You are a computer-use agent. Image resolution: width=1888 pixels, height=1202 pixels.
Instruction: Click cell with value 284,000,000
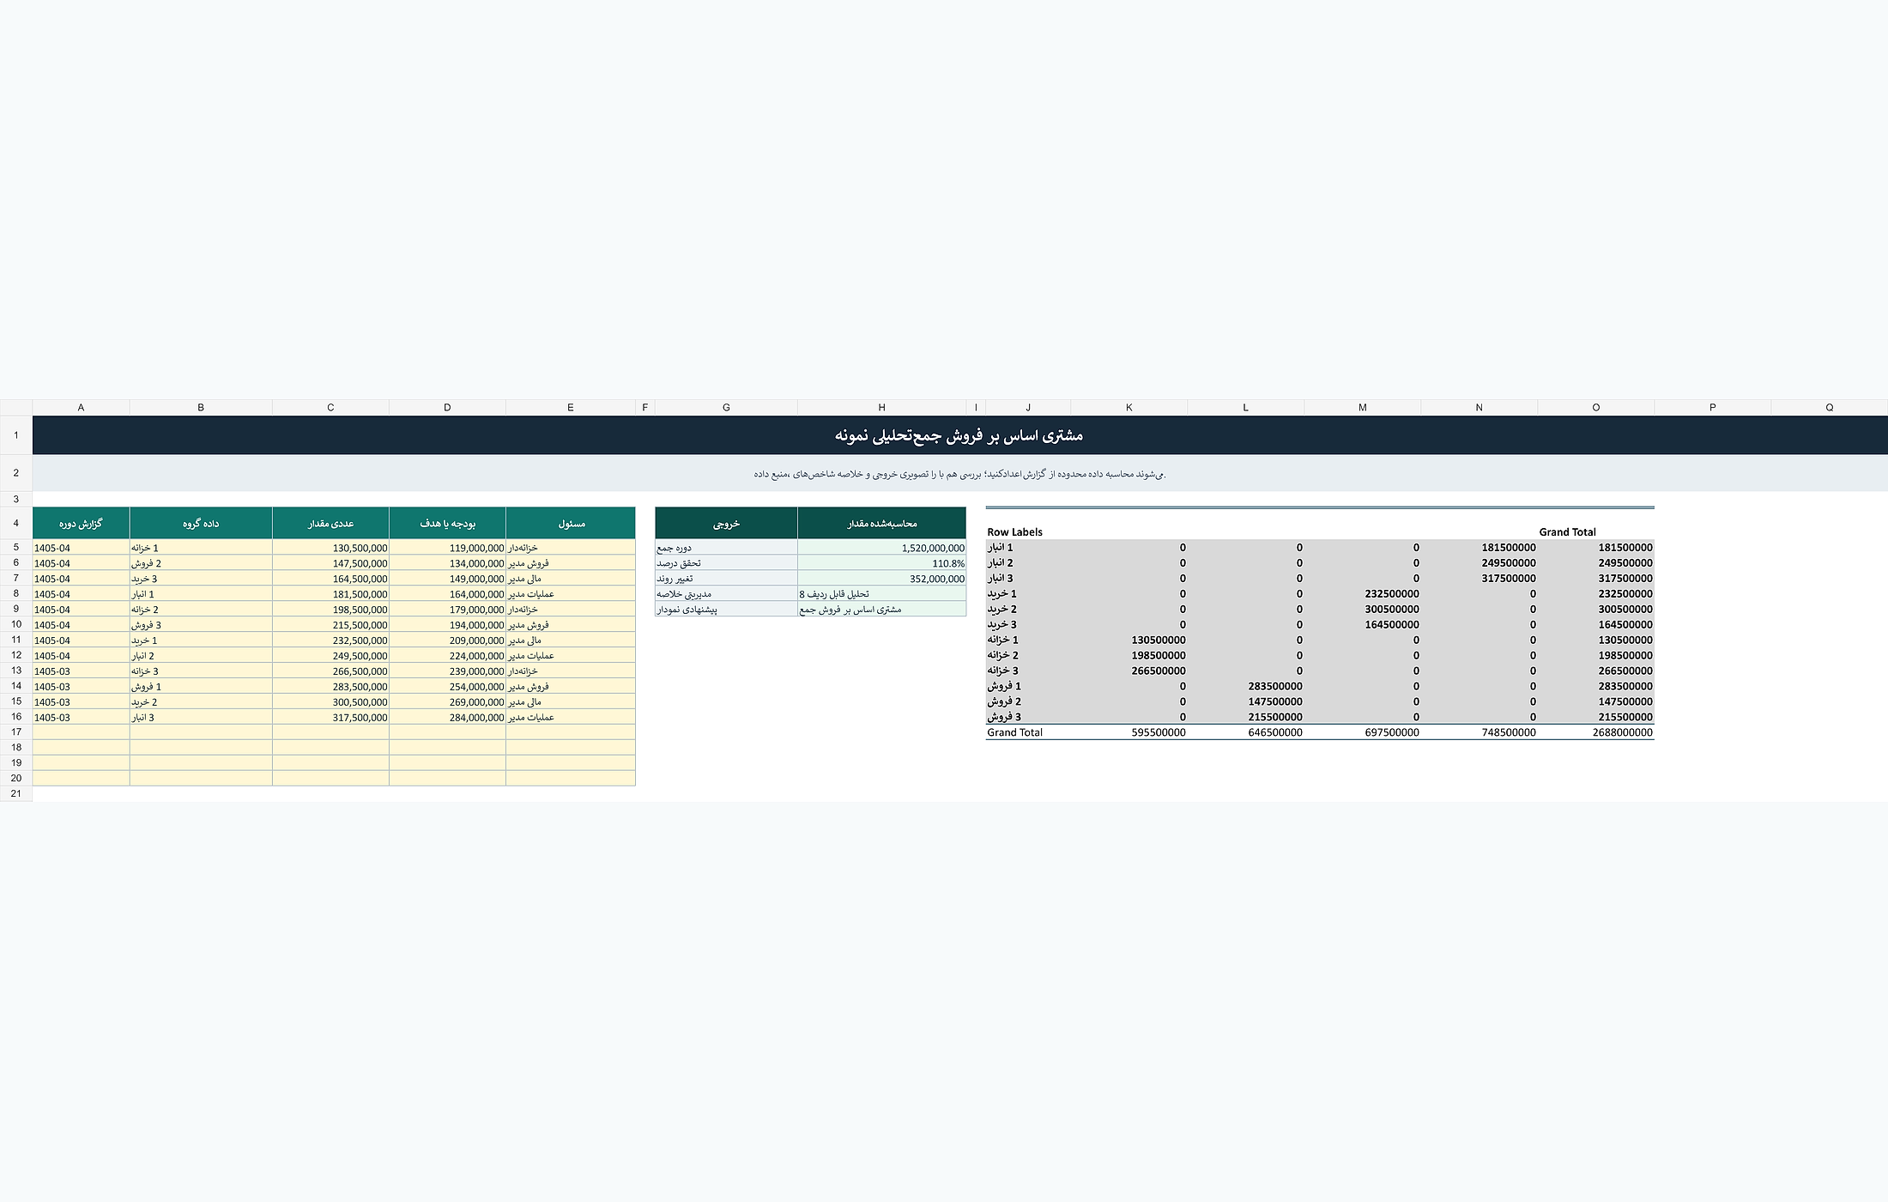click(447, 717)
